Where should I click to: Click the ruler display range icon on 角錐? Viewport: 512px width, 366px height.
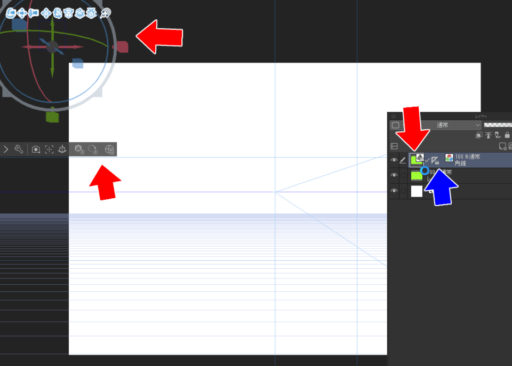click(x=435, y=160)
